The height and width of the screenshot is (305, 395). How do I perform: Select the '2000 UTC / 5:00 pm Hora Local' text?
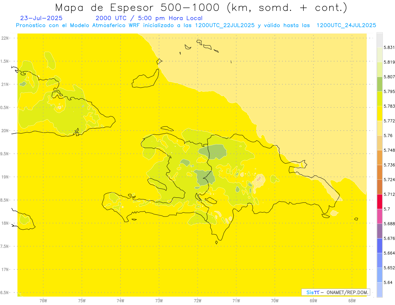[x=149, y=18]
